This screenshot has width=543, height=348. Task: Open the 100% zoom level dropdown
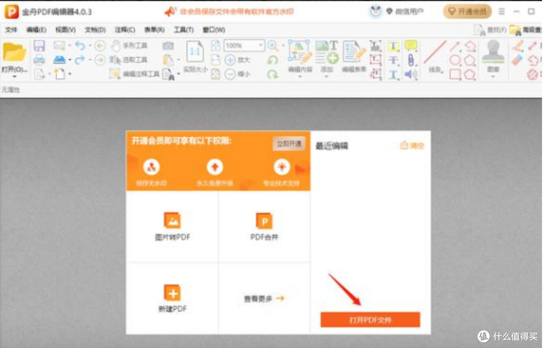(261, 45)
